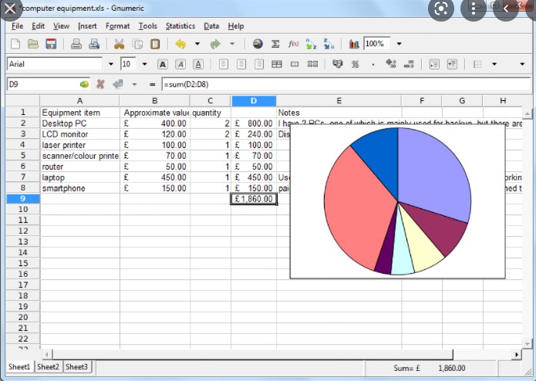Expand the format toolbar overflow arrow
Screen dimensions: 536x381
click(x=522, y=64)
